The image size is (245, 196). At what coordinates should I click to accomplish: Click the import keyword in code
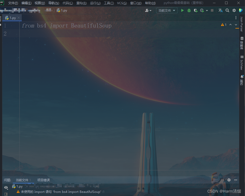point(59,25)
